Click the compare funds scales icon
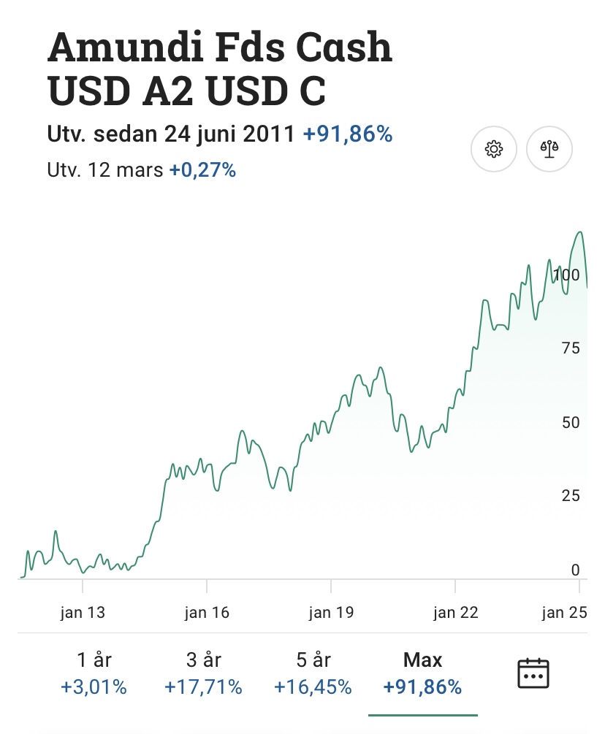 (x=549, y=150)
